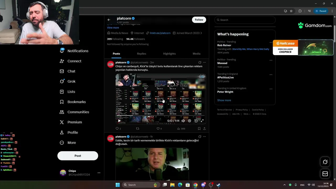Follow the platcorn account
This screenshot has height=189, width=336.
coord(199,20)
